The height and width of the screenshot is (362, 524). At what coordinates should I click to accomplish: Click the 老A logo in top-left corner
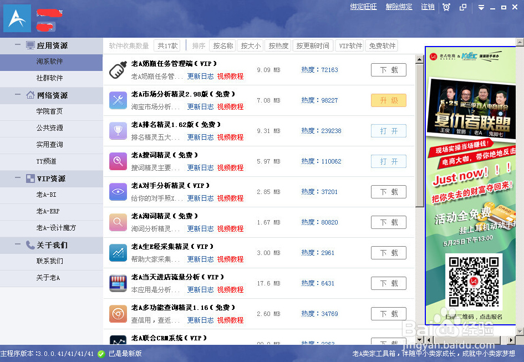[x=17, y=18]
